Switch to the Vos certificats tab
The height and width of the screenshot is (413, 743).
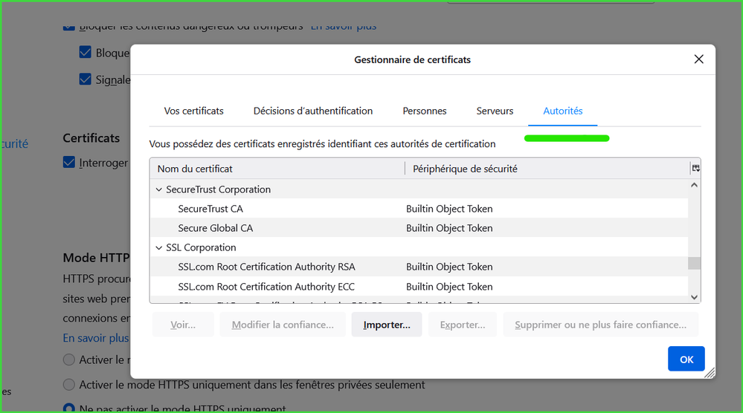193,111
